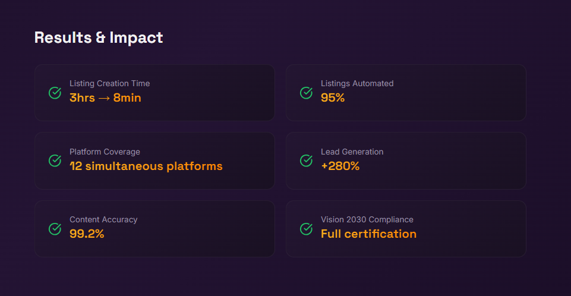
Task: Click the Listing Creation Time checkmark icon
Action: coord(55,93)
